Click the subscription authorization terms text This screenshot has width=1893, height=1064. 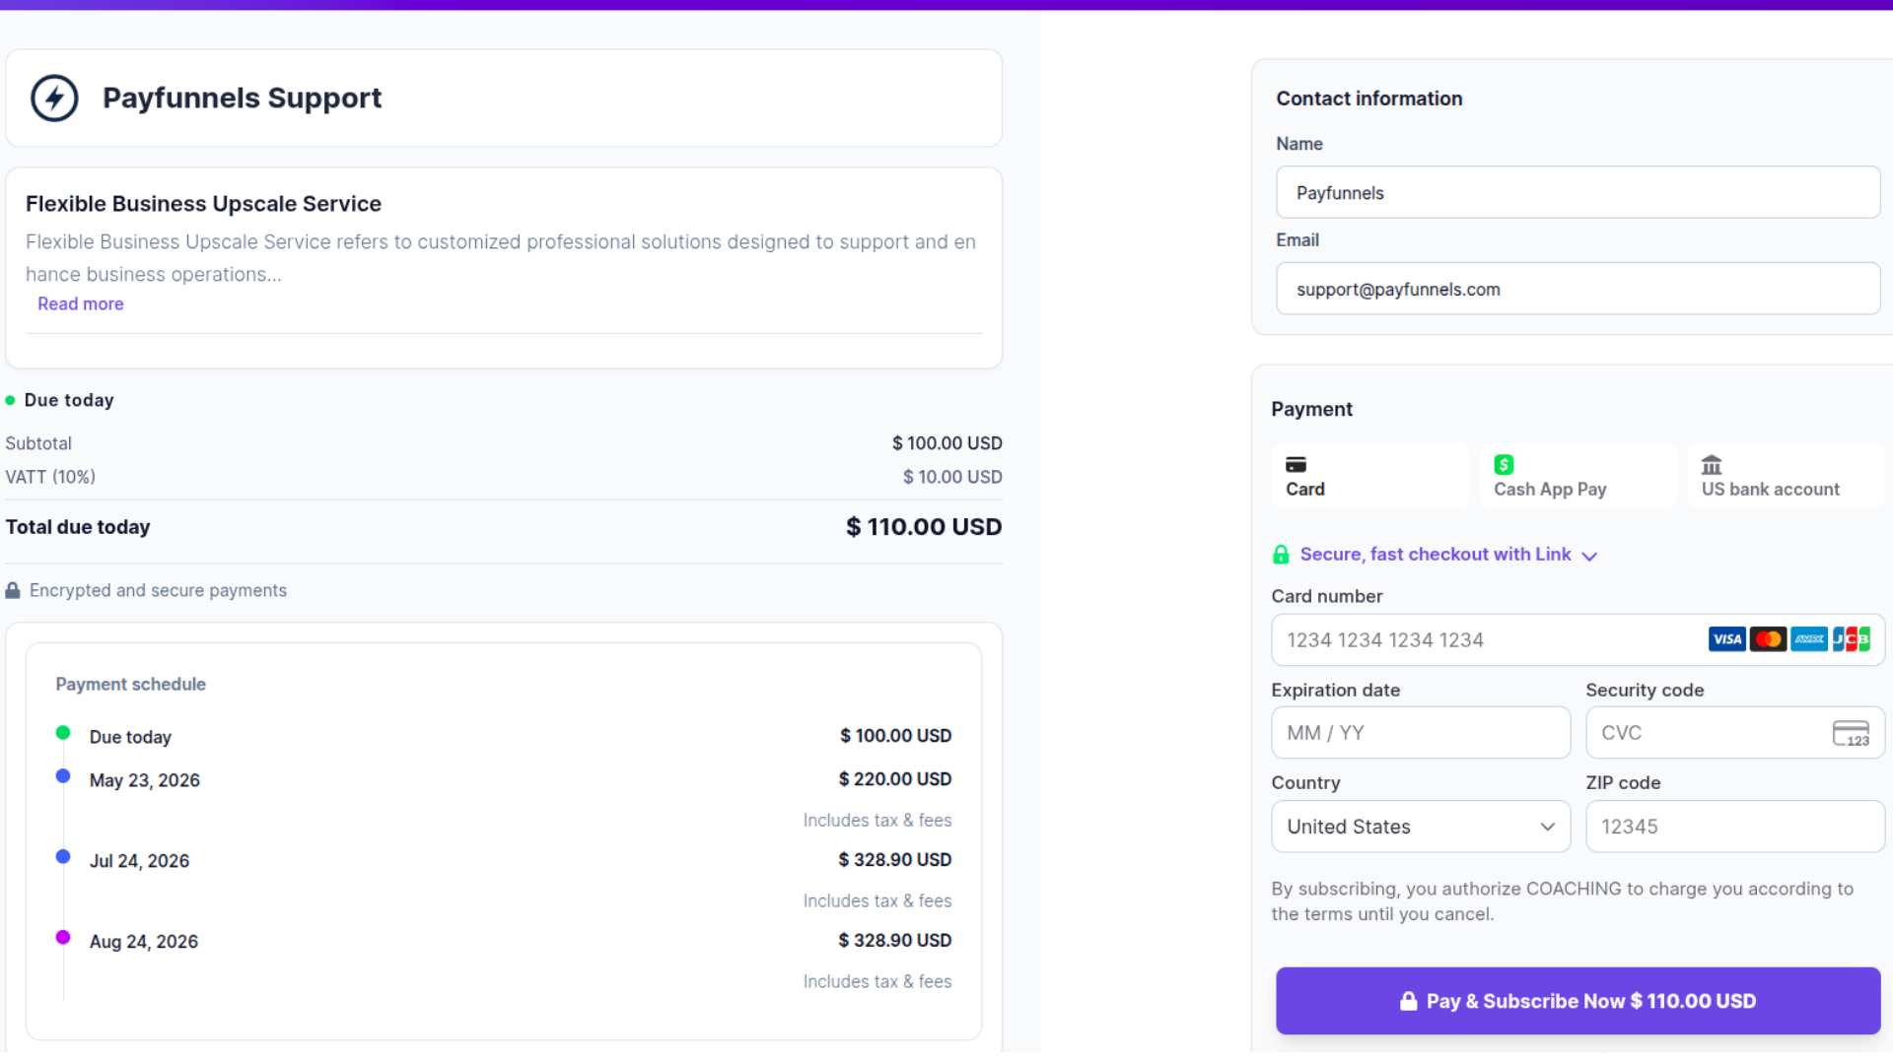pos(1563,901)
